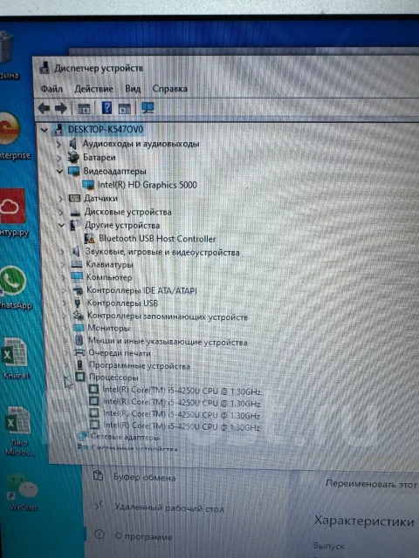Click the Back arrow in Device Manager toolbar
The height and width of the screenshot is (558, 419).
point(44,108)
